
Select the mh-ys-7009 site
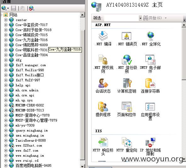pyautogui.click(x=25, y=125)
